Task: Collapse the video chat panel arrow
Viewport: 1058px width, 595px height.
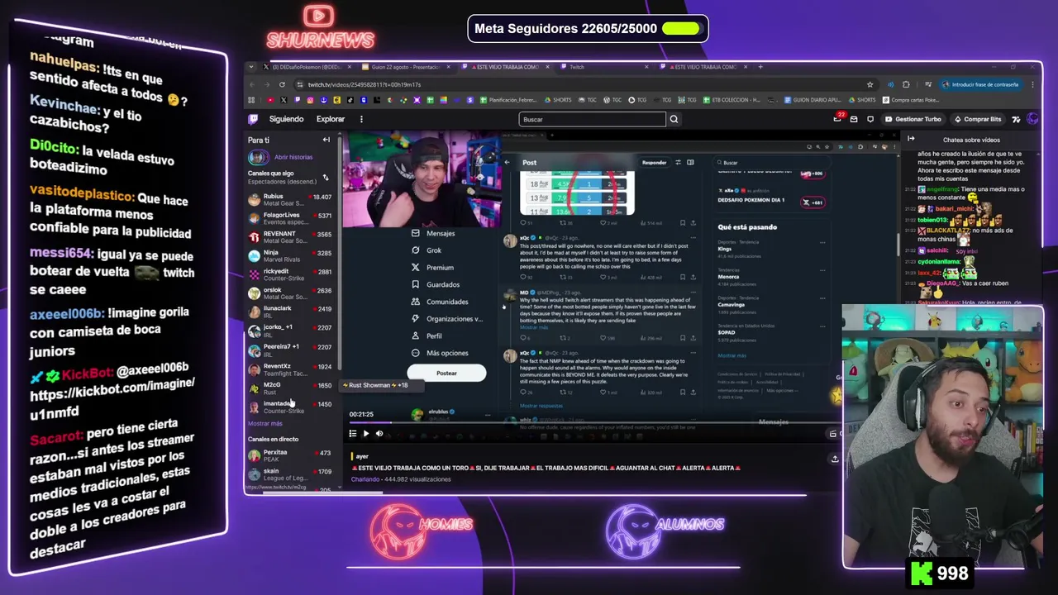Action: [x=911, y=140]
